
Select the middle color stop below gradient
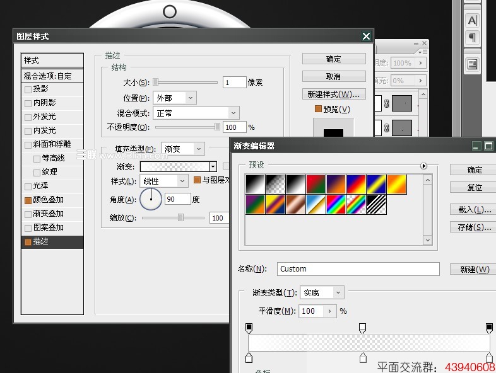pos(363,358)
